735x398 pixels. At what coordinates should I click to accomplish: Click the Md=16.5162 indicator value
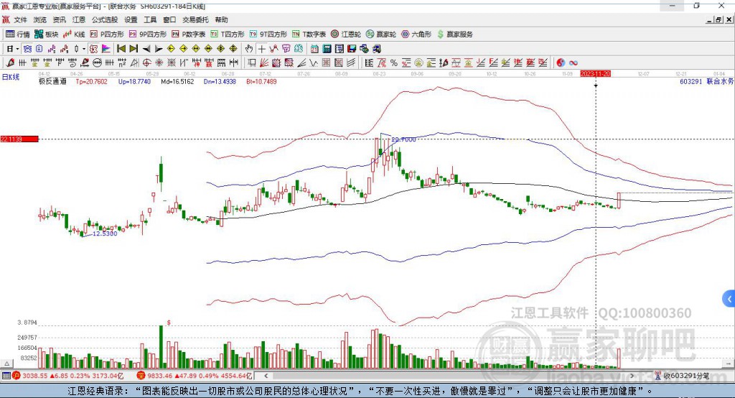(177, 81)
